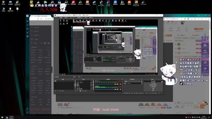Toggle visibility of the 图像 source
212x119 pixels.
(91, 84)
